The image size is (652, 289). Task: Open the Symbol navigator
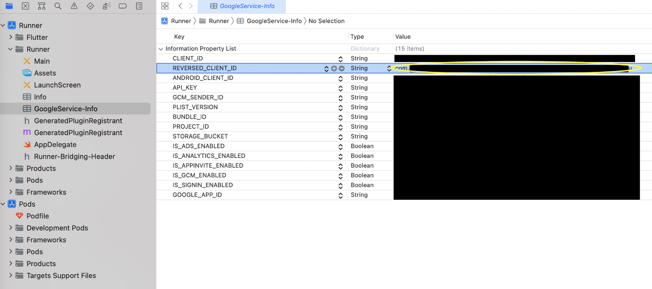(41, 6)
